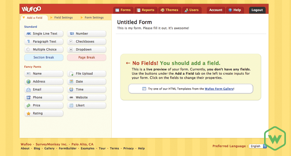
Task: Click the Wufoo logo in the header
Action: [31, 9]
